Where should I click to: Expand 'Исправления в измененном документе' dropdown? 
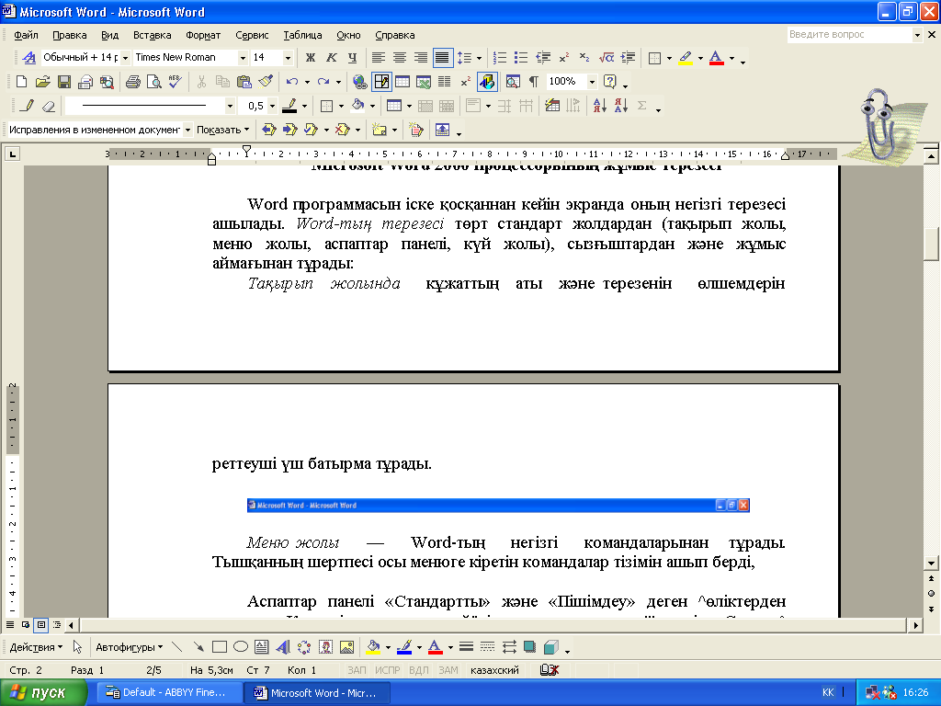click(x=187, y=130)
